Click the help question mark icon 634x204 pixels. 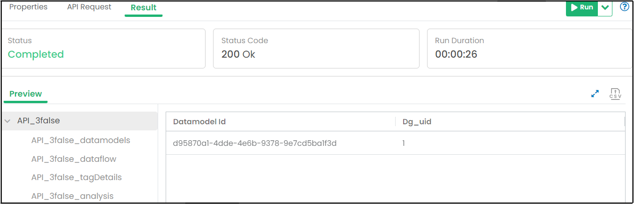[625, 7]
